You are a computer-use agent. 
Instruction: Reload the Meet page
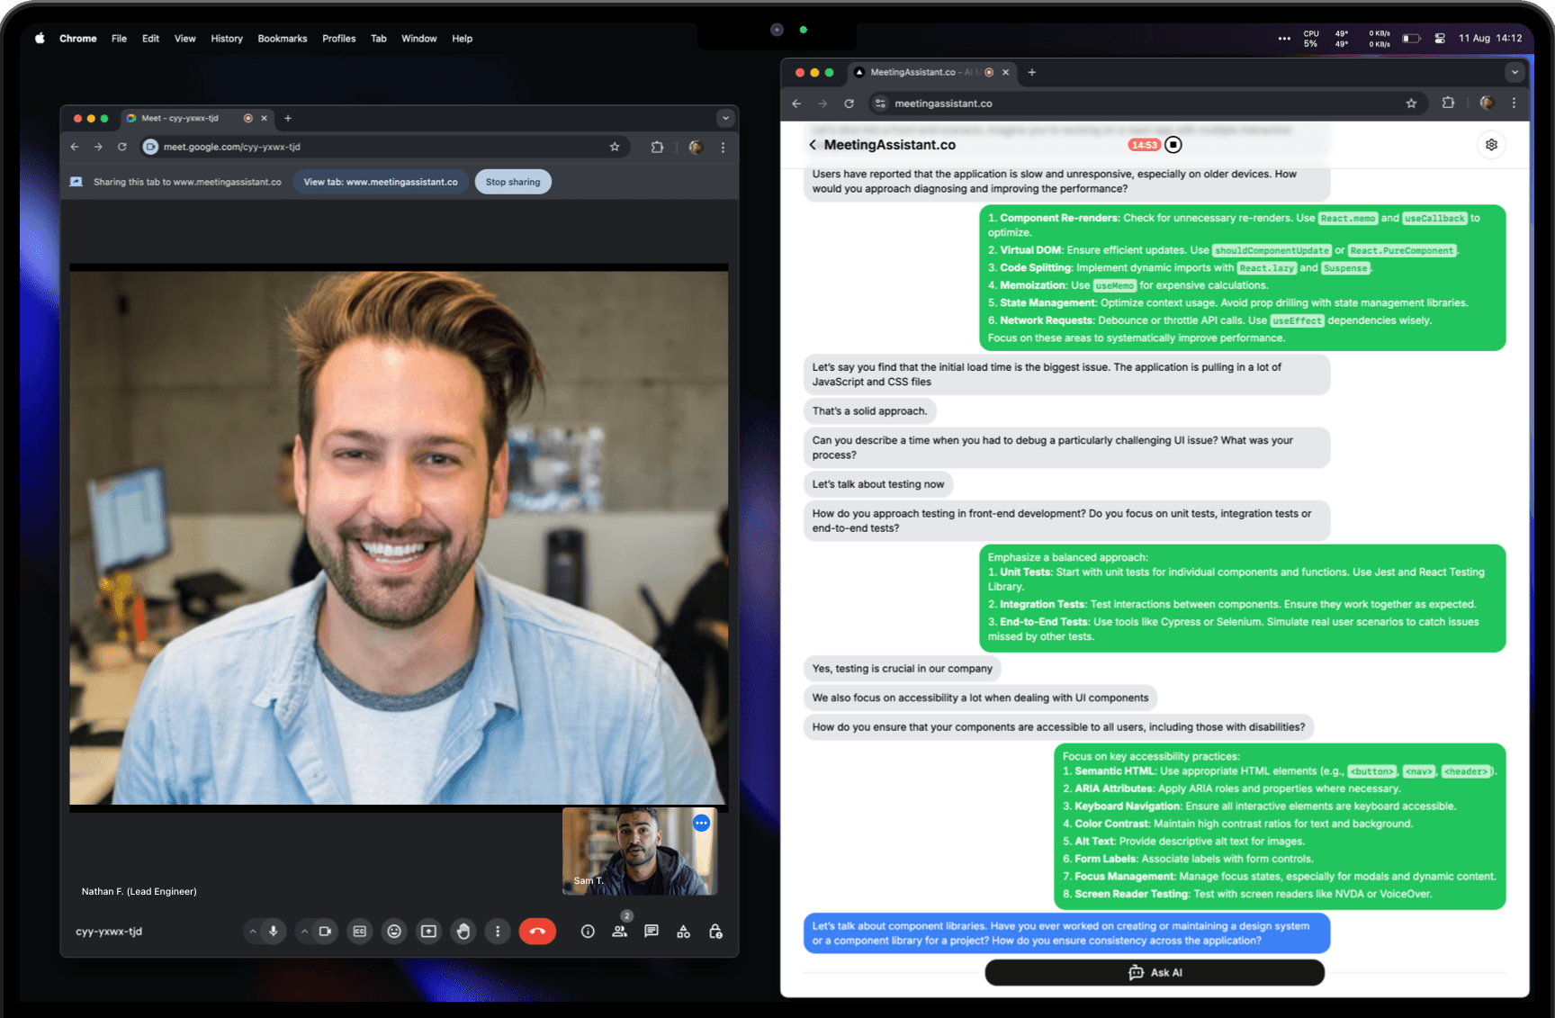[122, 147]
